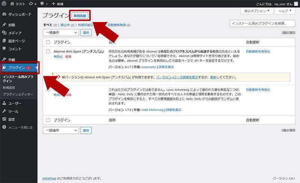Focus the インストール済みプラグインを検索 field

(x=262, y=24)
